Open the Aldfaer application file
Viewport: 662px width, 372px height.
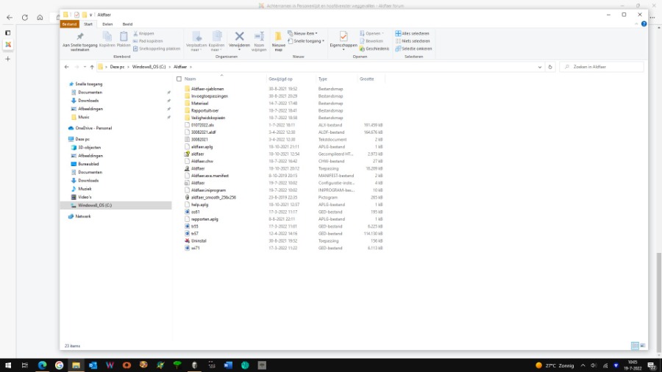point(198,168)
